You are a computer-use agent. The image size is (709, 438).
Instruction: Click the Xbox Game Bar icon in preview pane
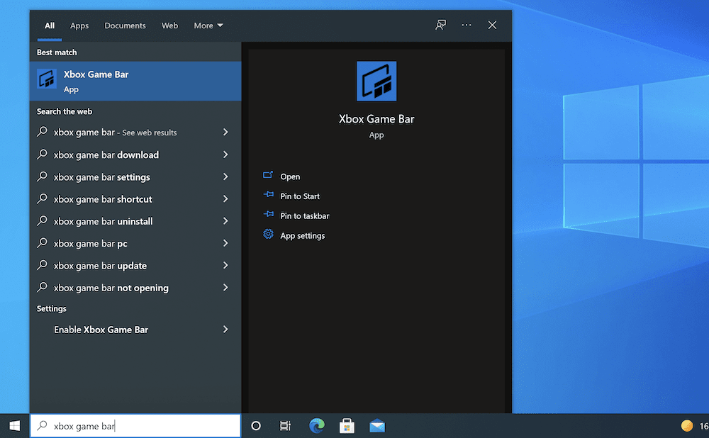[x=376, y=81]
